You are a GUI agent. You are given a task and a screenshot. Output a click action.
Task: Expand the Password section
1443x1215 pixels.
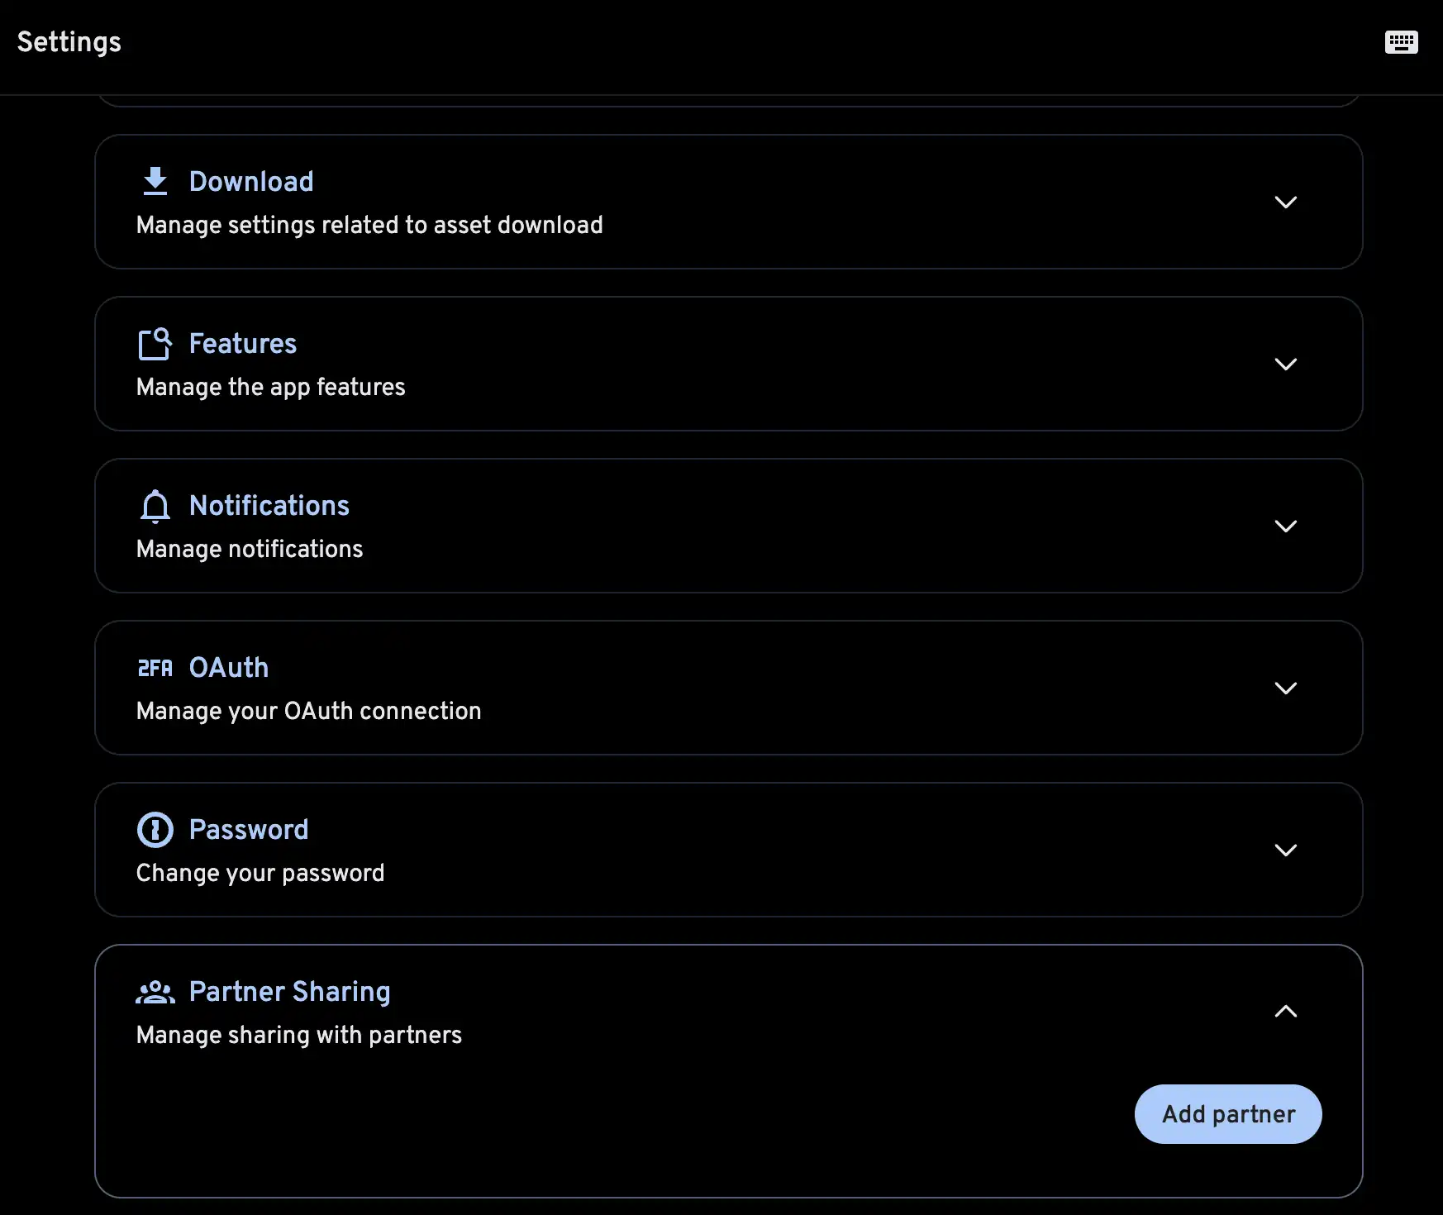tap(1286, 850)
